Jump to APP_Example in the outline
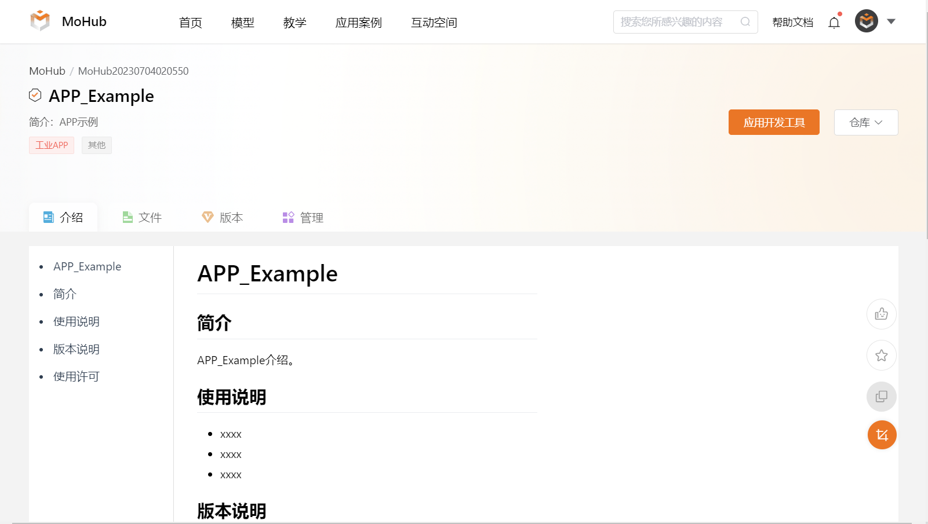Image resolution: width=928 pixels, height=524 pixels. pos(88,266)
